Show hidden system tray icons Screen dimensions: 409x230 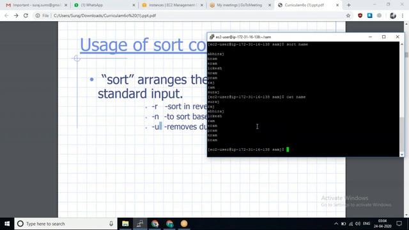point(336,224)
